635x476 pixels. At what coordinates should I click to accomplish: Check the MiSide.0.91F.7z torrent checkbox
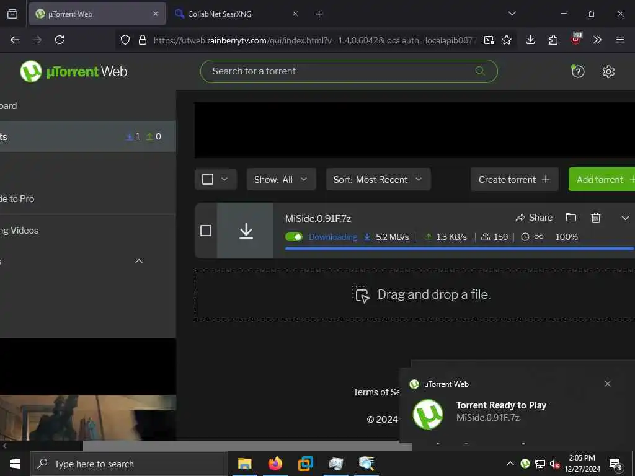[206, 231]
